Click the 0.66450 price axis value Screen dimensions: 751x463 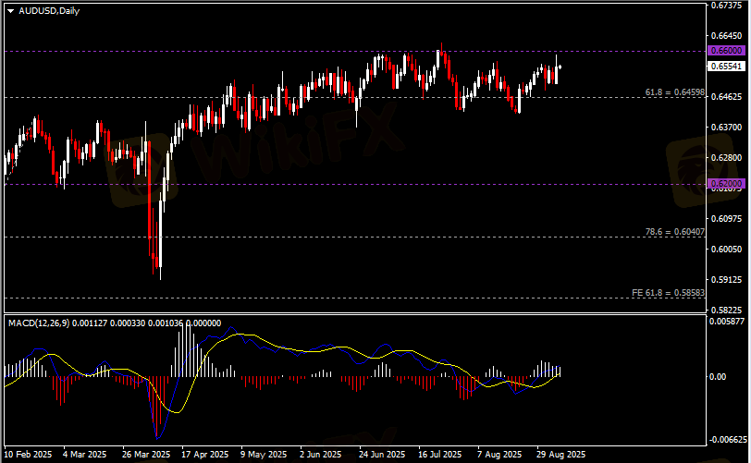pos(726,35)
